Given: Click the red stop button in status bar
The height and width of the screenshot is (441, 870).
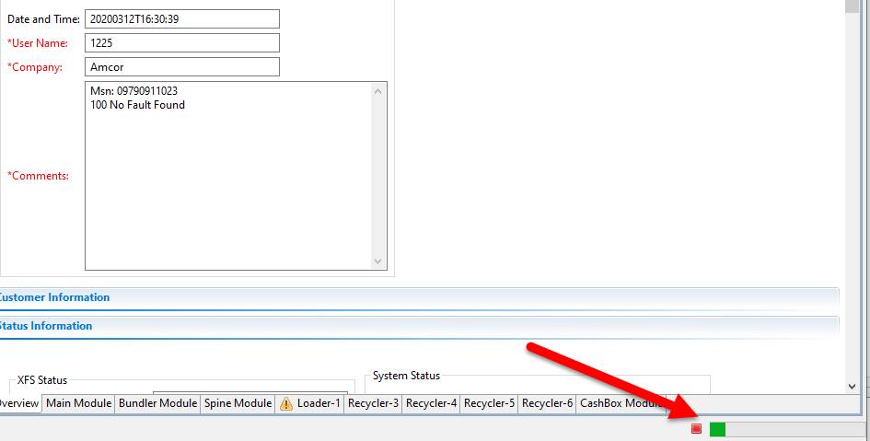Looking at the screenshot, I should coord(696,429).
